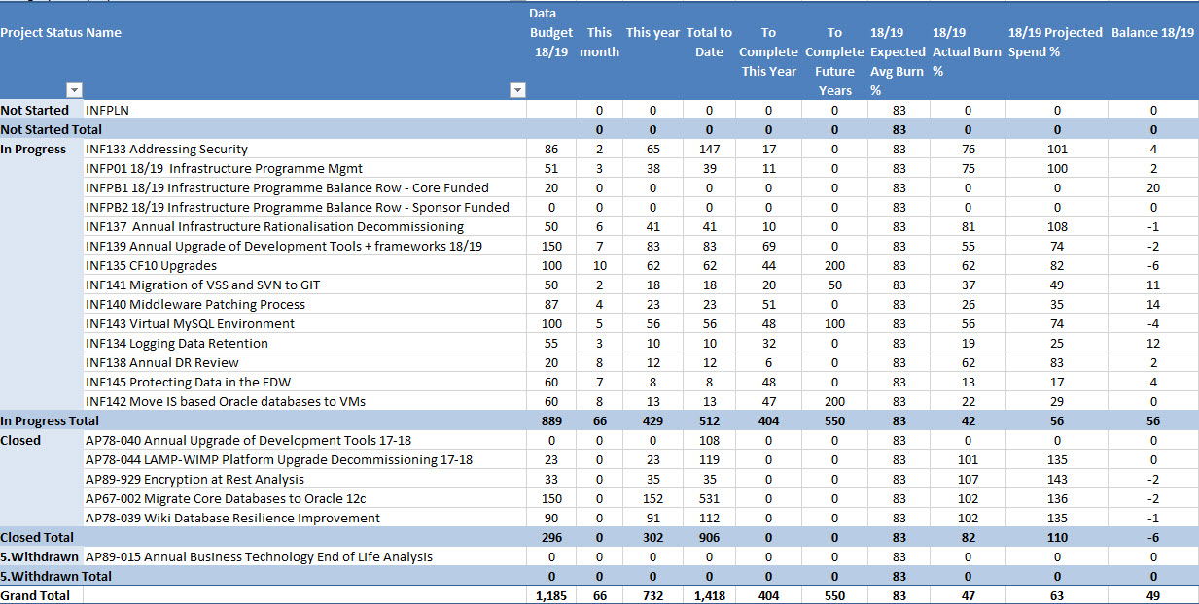Viewport: 1199px width, 604px height.
Task: Click Closed Total projected spend value 110
Action: coord(1057,537)
